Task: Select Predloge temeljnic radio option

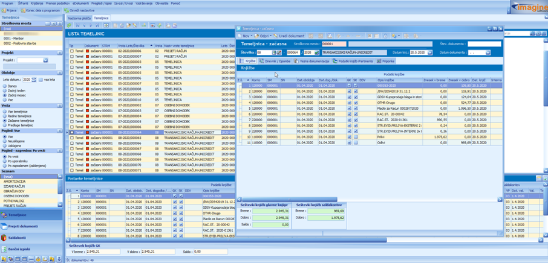Action: coord(18,125)
